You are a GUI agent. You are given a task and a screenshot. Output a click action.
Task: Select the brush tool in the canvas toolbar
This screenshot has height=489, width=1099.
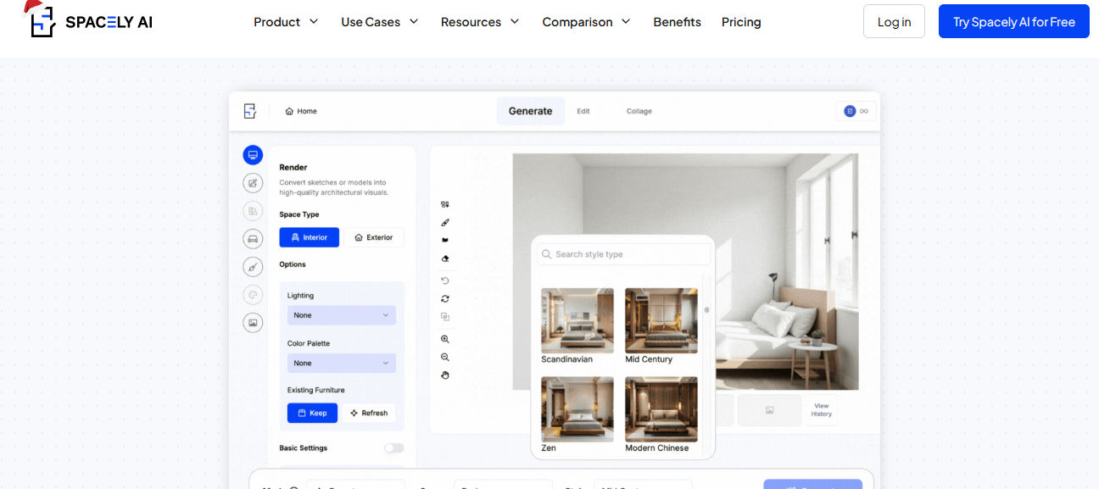(445, 222)
